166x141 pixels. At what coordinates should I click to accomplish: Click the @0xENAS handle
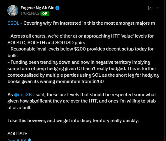[x=30, y=14]
